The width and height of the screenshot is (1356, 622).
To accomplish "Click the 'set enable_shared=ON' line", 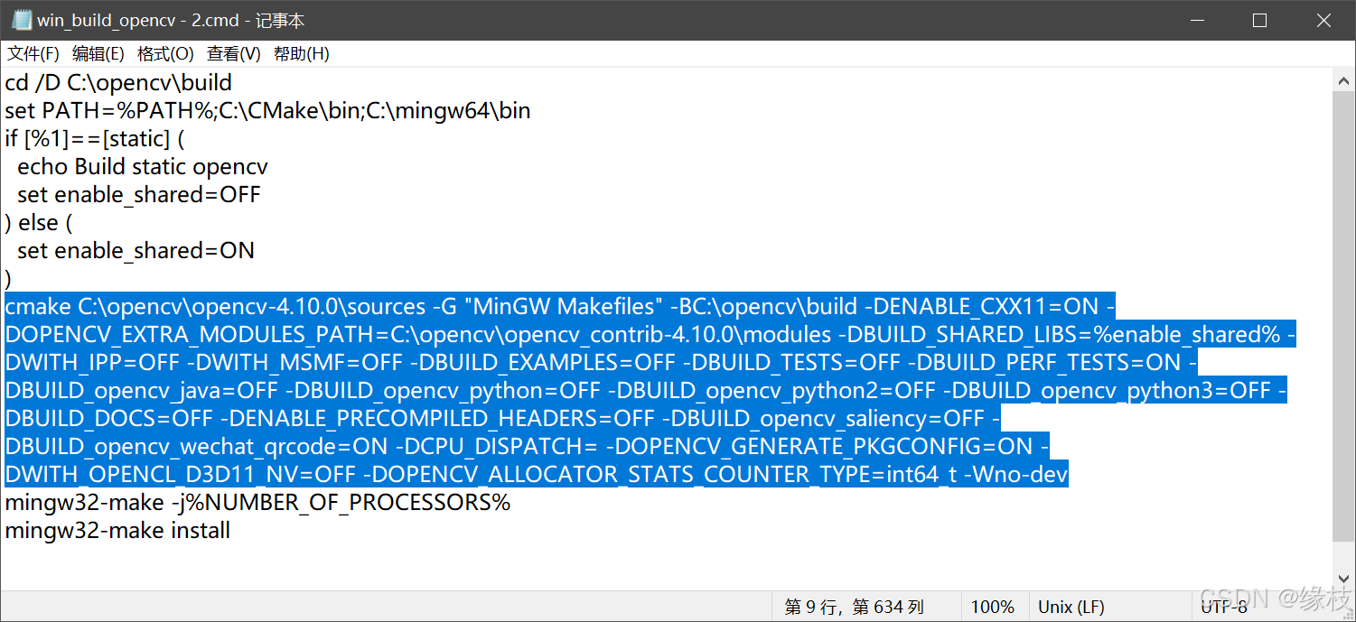I will pyautogui.click(x=136, y=250).
